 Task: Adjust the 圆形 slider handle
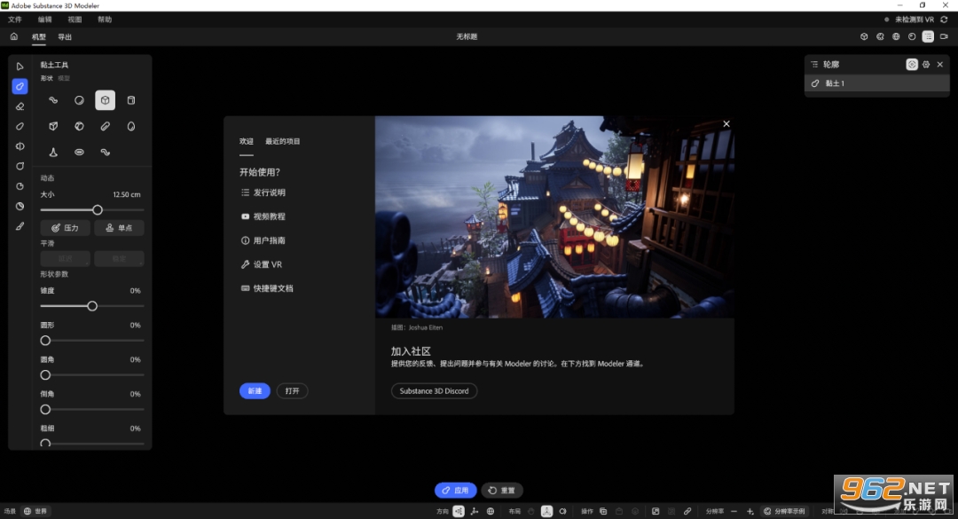click(x=45, y=341)
